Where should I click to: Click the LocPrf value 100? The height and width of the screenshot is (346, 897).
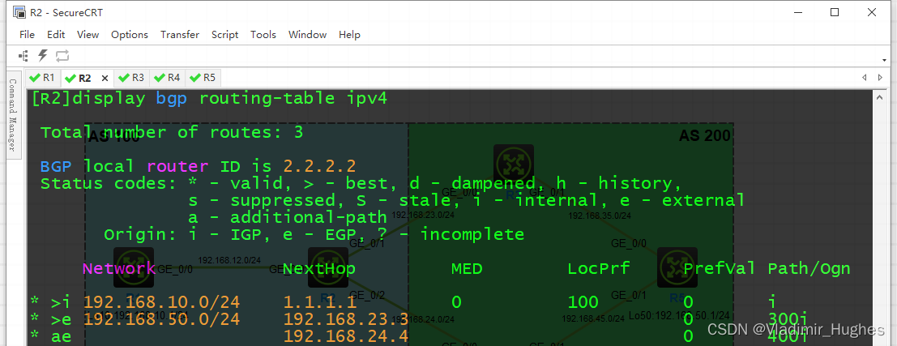pyautogui.click(x=583, y=302)
